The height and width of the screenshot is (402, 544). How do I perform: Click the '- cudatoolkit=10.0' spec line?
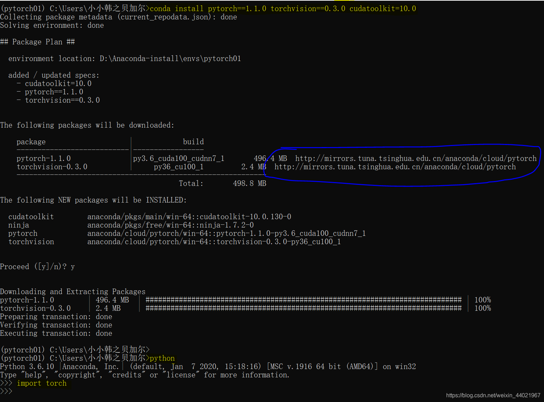coord(54,83)
